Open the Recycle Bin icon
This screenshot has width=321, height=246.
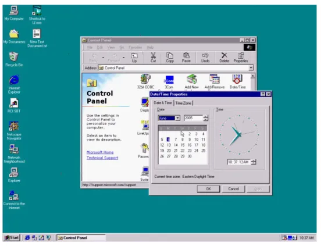coord(14,59)
